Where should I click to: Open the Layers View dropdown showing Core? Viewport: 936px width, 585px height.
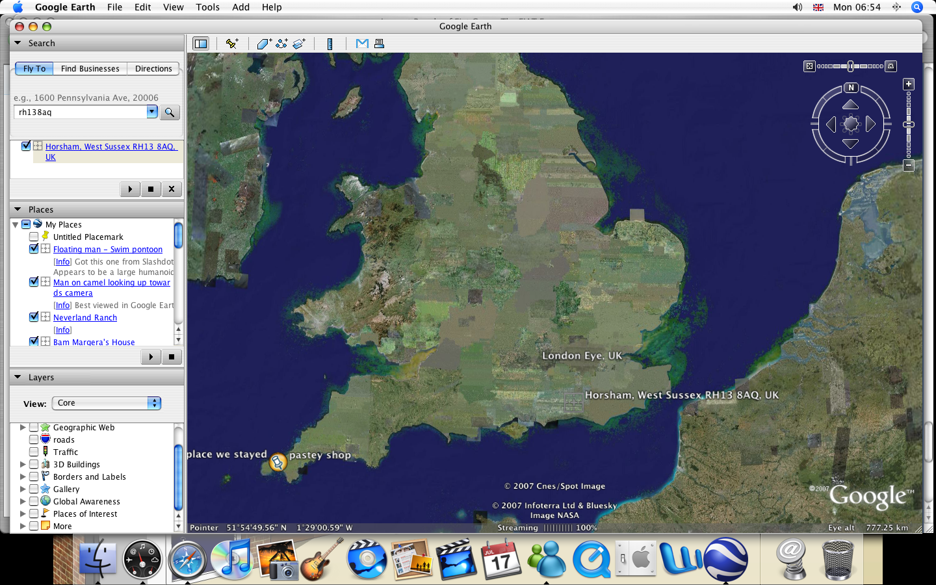107,404
